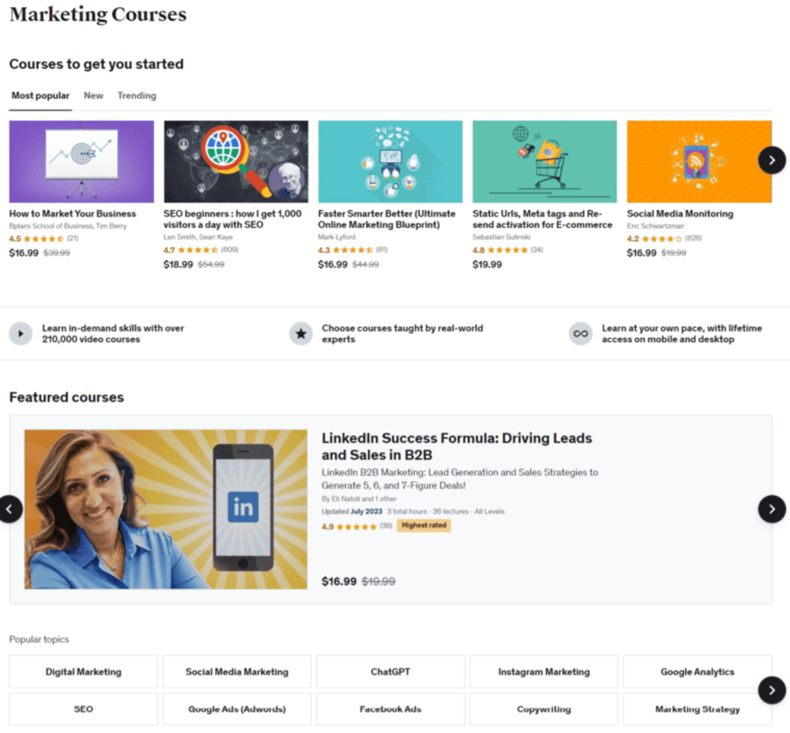
Task: Open the How to Market Your Business thumbnail
Action: [81, 161]
